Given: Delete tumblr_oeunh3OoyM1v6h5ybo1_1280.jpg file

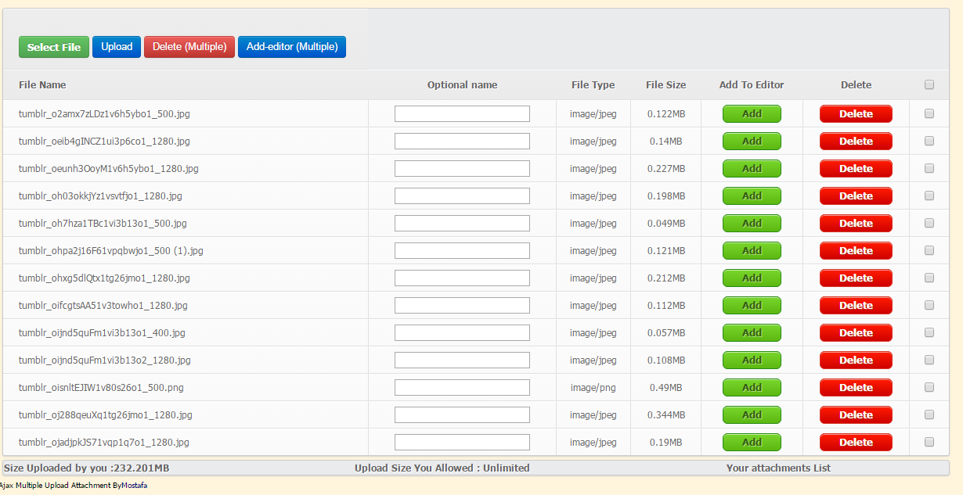Looking at the screenshot, I should [856, 169].
